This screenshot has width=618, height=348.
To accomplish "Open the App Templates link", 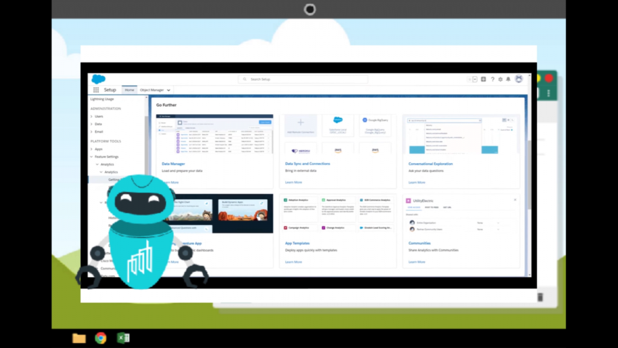I will point(297,243).
